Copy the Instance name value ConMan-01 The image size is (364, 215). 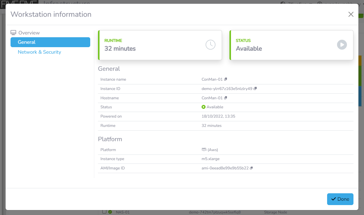[x=226, y=79]
